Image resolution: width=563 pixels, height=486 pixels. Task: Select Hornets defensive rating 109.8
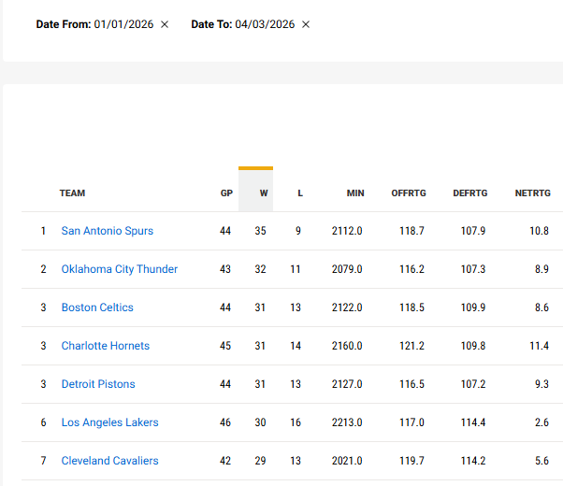click(x=473, y=346)
